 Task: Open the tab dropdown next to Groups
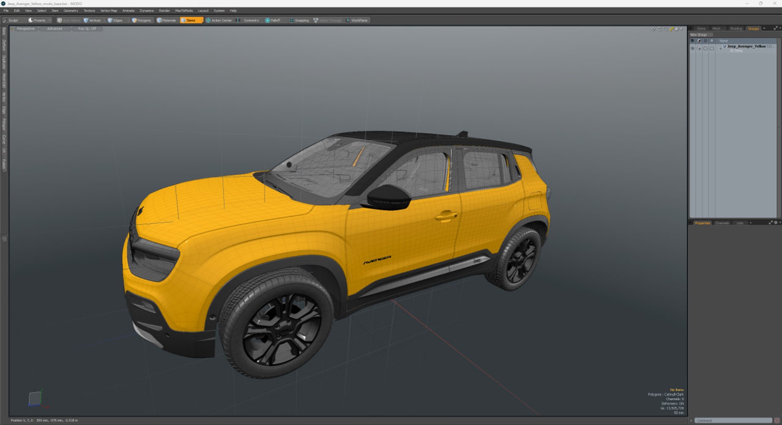point(764,28)
